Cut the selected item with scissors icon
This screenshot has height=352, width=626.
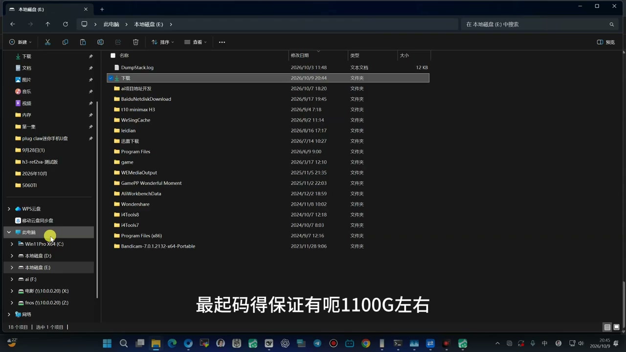pyautogui.click(x=47, y=42)
